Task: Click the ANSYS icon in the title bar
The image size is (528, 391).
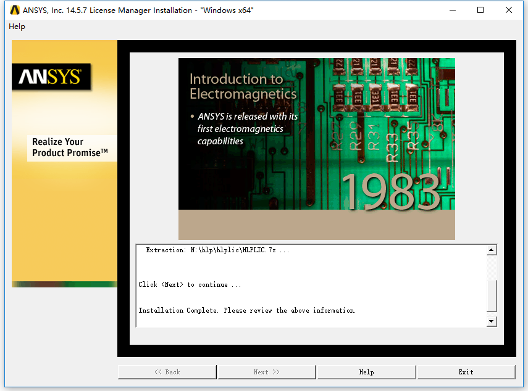Action: click(x=15, y=10)
